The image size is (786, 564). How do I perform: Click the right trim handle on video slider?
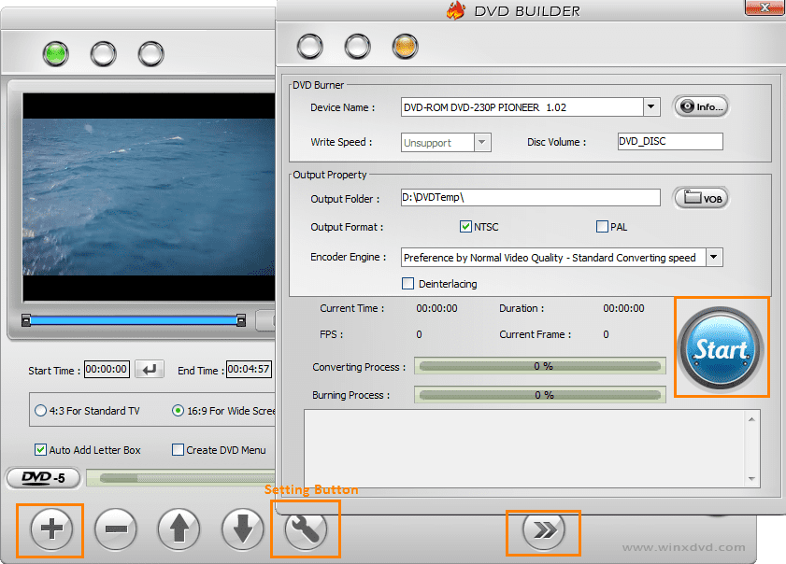coord(241,320)
